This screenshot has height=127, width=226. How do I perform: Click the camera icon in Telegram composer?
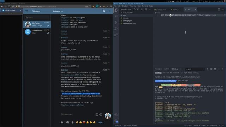point(67,122)
